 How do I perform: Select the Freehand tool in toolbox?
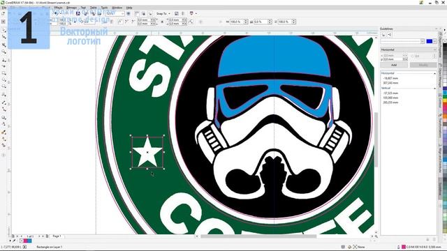point(3,60)
